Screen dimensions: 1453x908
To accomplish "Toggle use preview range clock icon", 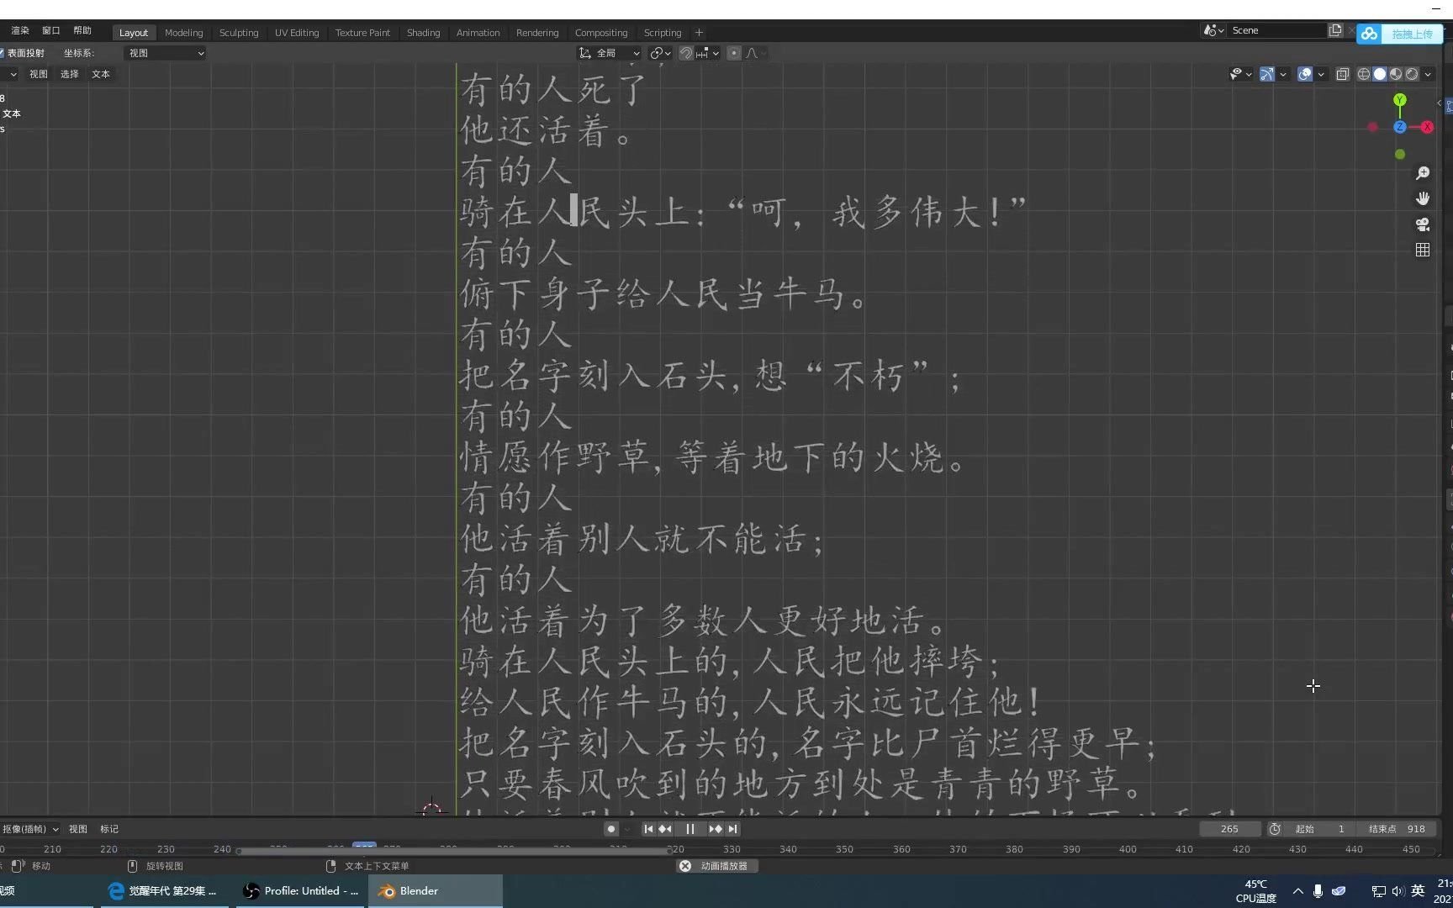I will (1275, 829).
